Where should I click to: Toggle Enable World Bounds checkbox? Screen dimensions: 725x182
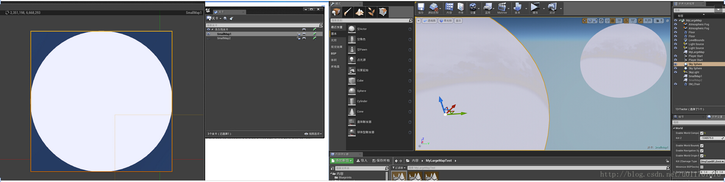[x=702, y=146]
